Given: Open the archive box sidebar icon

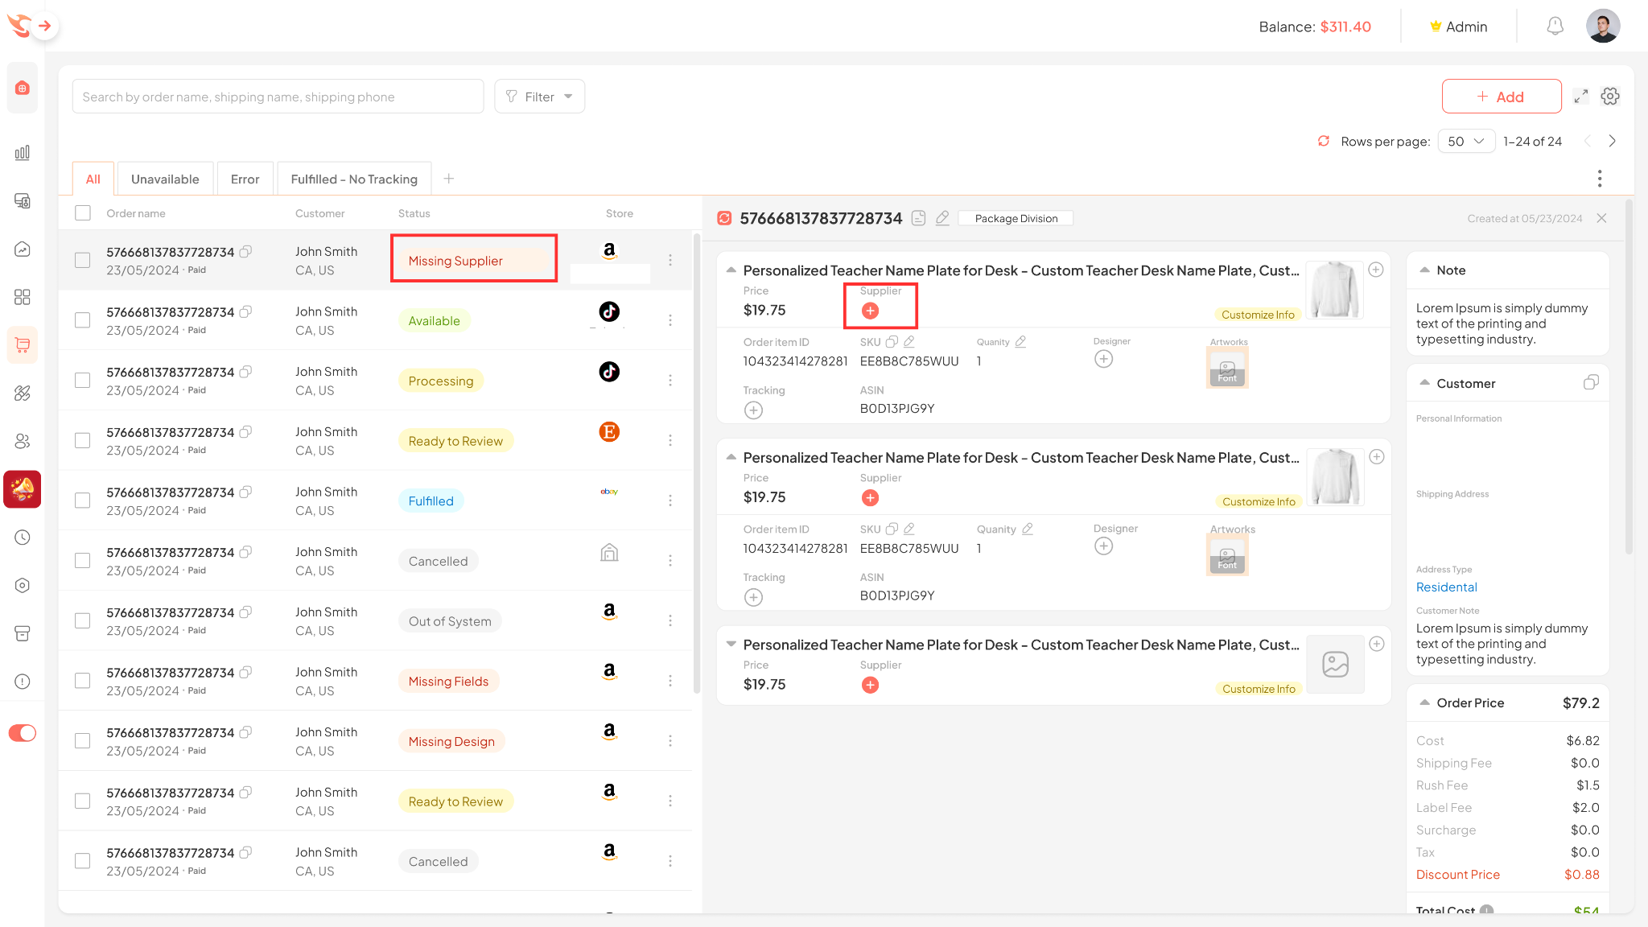Looking at the screenshot, I should [23, 633].
